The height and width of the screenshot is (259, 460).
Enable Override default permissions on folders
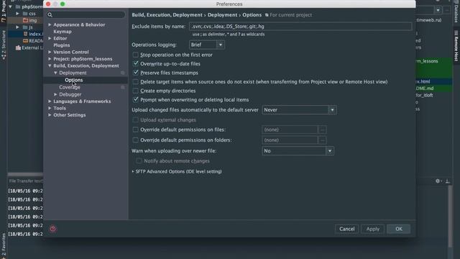click(136, 140)
